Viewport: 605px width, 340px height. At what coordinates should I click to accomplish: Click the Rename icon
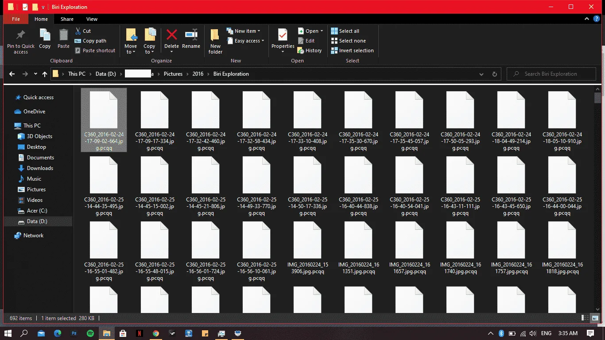[x=191, y=35]
